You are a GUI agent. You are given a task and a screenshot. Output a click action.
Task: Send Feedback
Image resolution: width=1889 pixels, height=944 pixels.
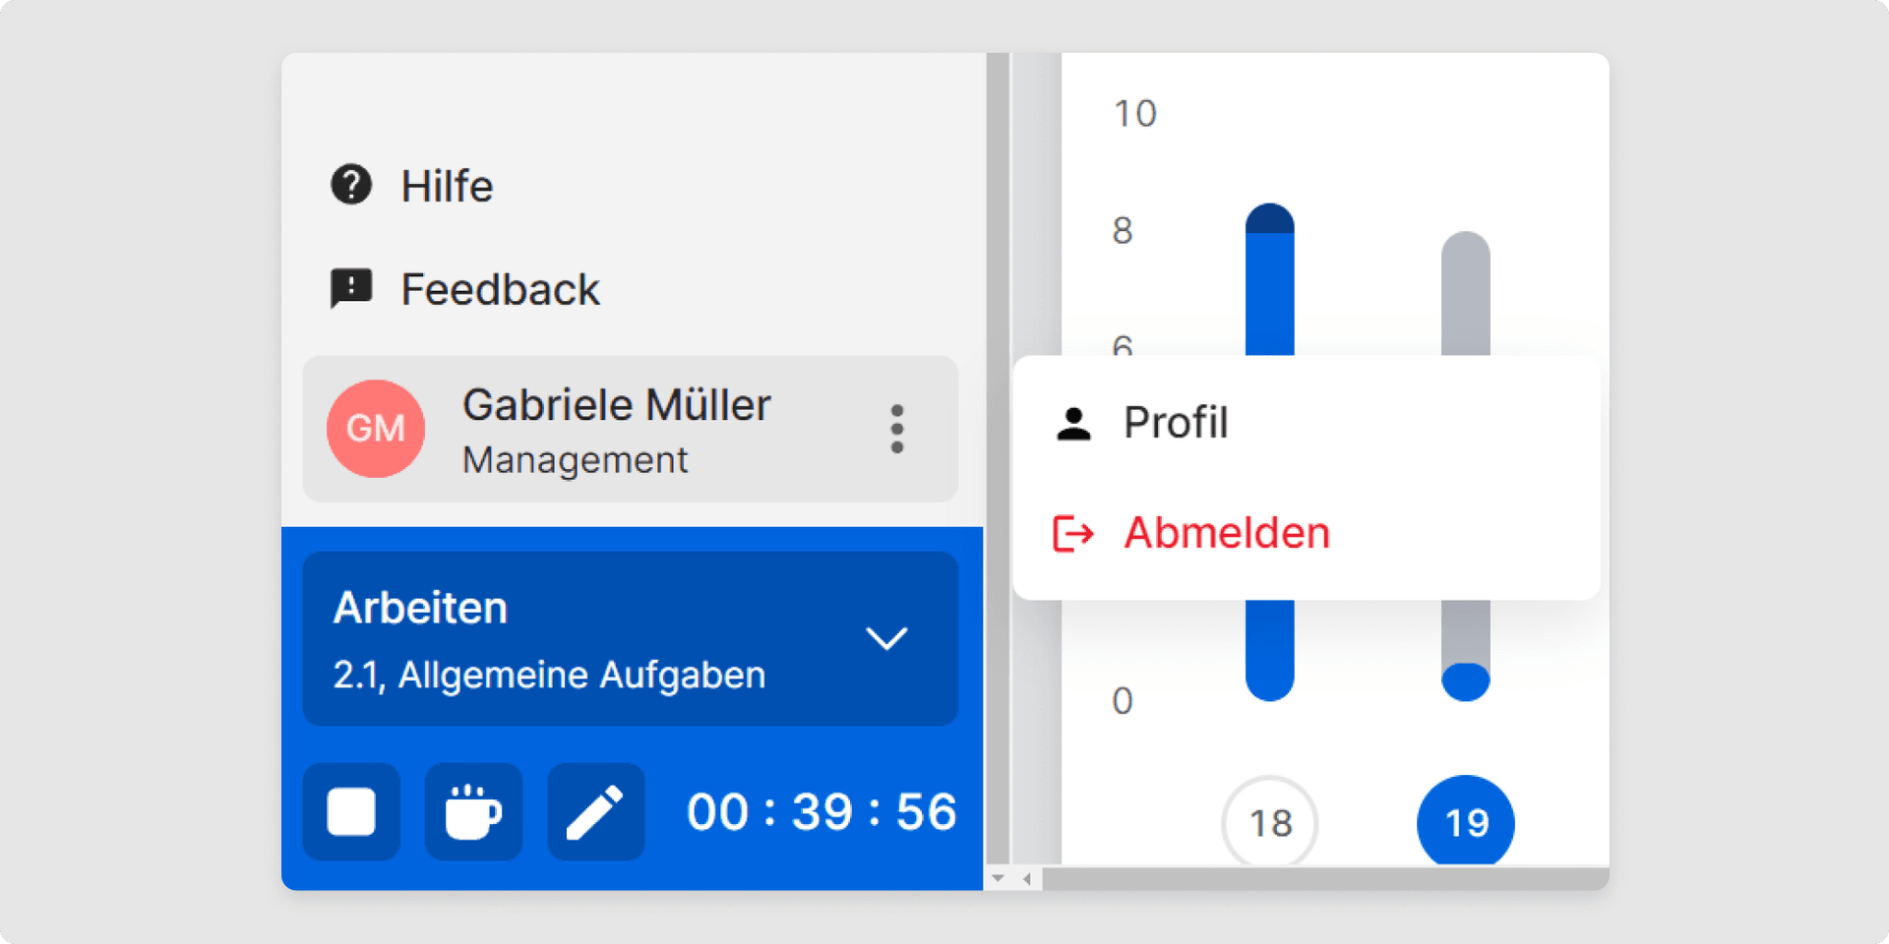click(500, 288)
